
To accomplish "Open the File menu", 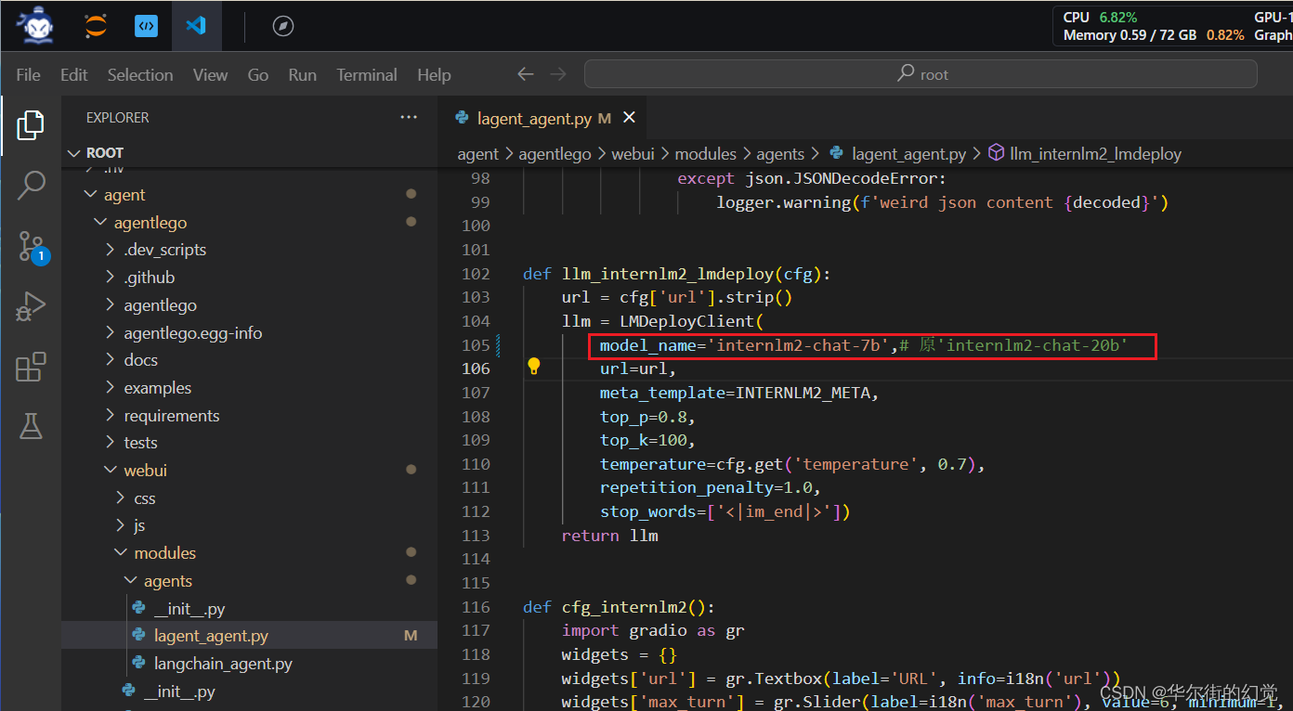I will coord(29,75).
